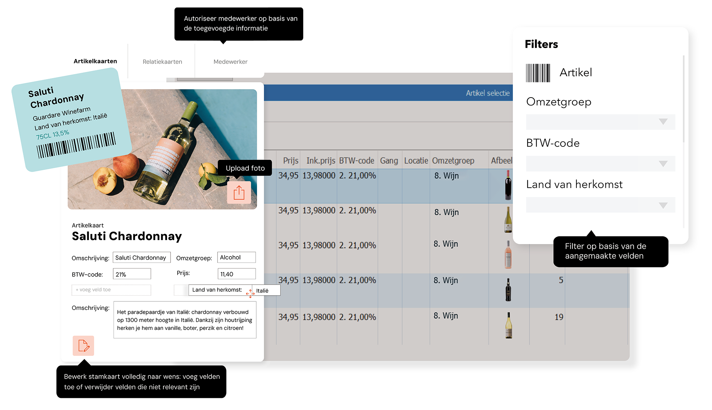Click the BTW-code field showing 21%
Viewport: 712px width, 410px height.
(x=132, y=274)
